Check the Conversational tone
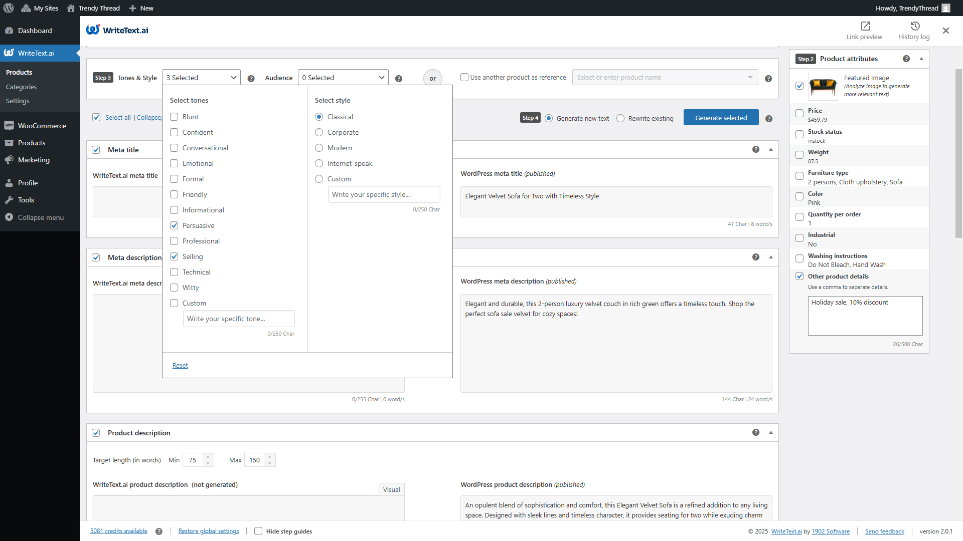The image size is (963, 541). 174,148
